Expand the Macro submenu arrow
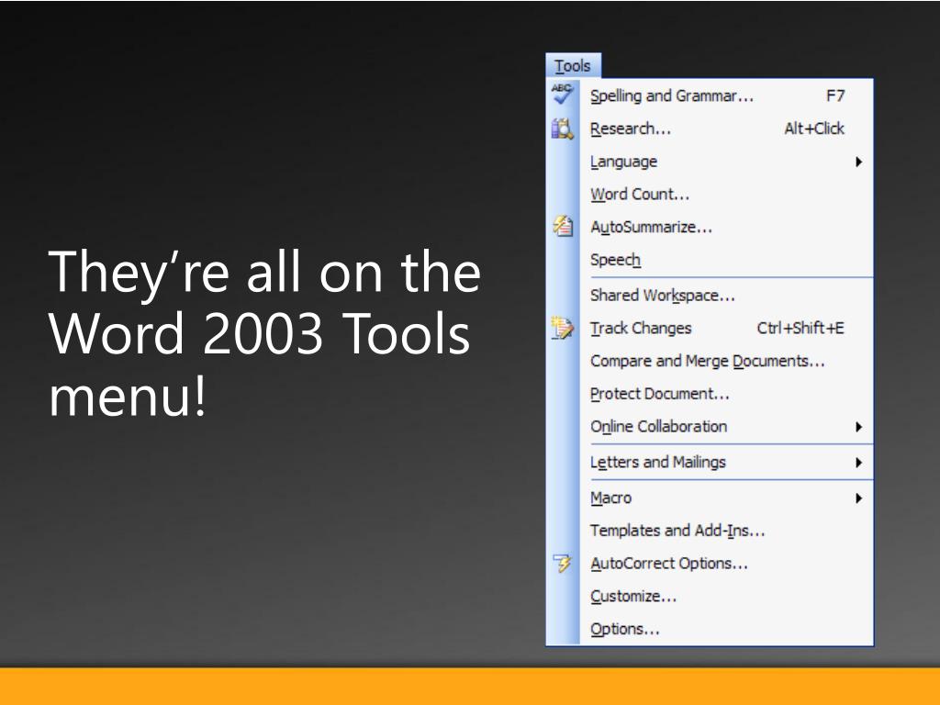This screenshot has height=705, width=940. (x=858, y=498)
